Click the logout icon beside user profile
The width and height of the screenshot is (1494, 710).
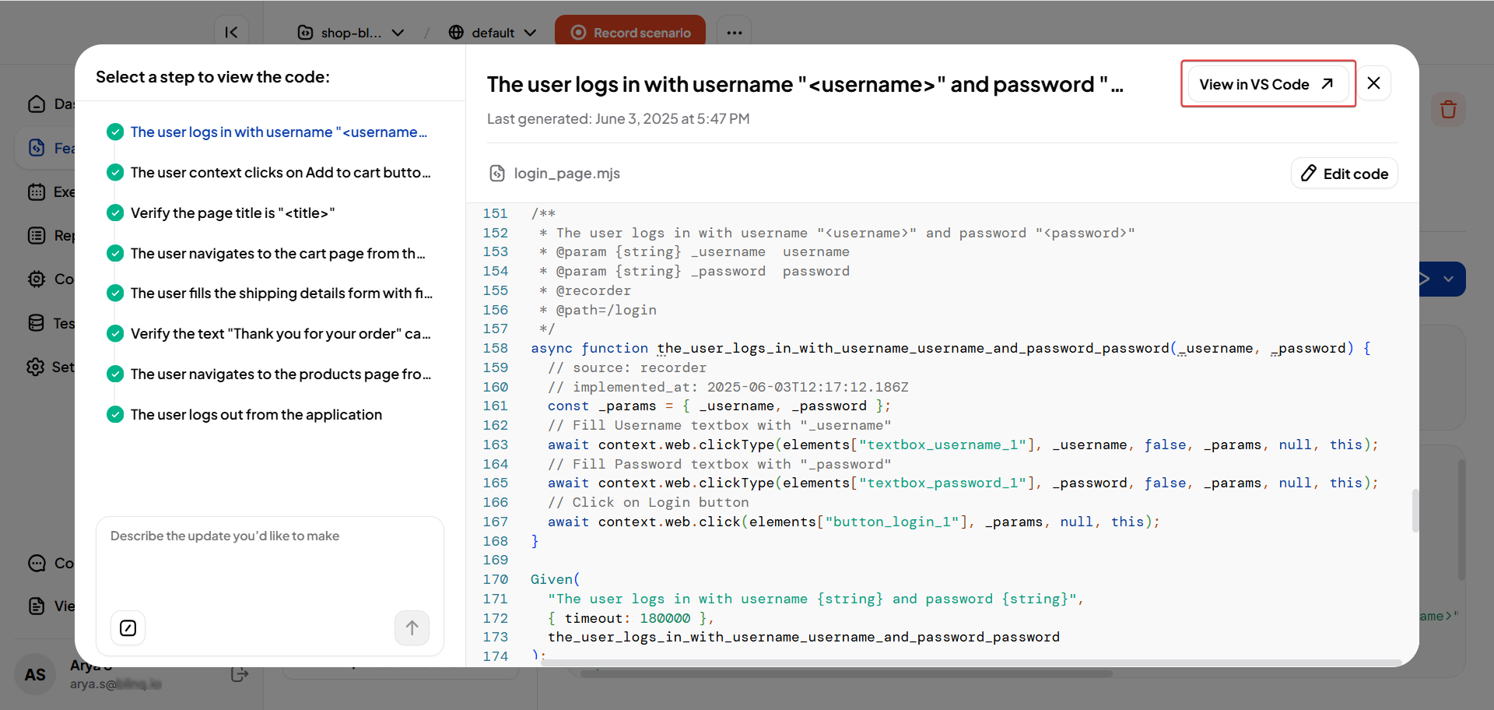point(240,674)
